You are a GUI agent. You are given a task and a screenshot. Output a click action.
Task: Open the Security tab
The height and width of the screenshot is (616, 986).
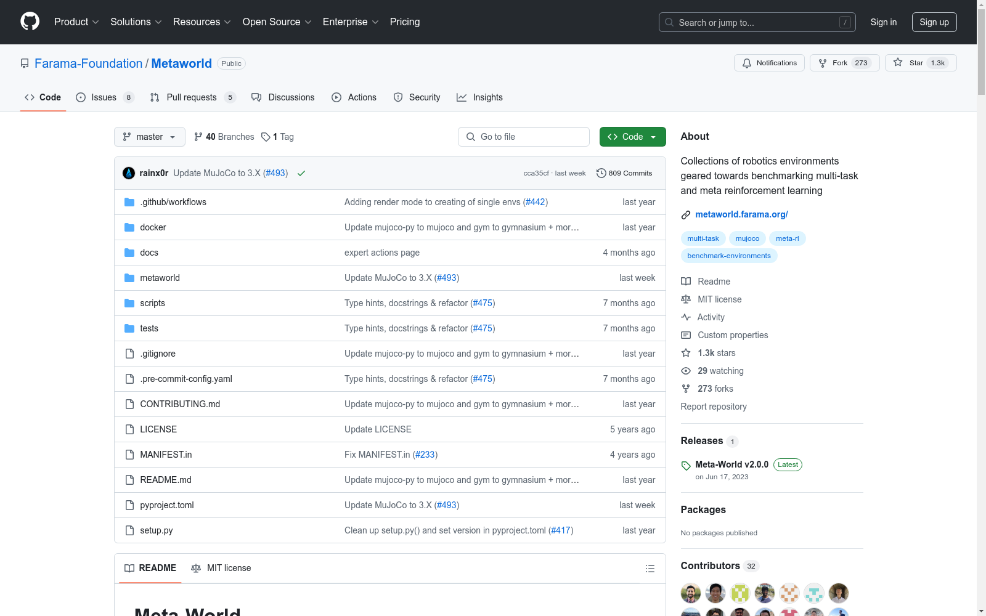[417, 97]
